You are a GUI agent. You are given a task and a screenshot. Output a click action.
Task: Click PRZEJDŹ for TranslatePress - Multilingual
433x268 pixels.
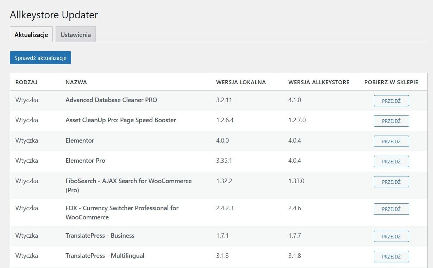(391, 256)
